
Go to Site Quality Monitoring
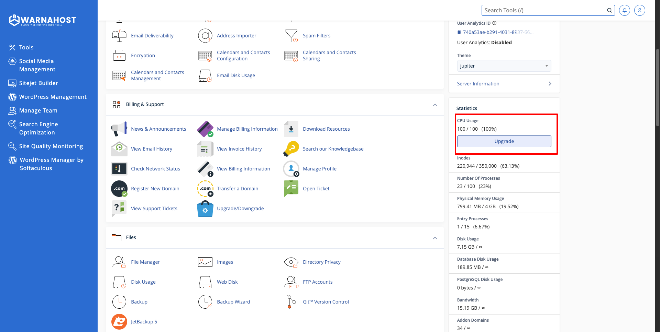point(51,146)
